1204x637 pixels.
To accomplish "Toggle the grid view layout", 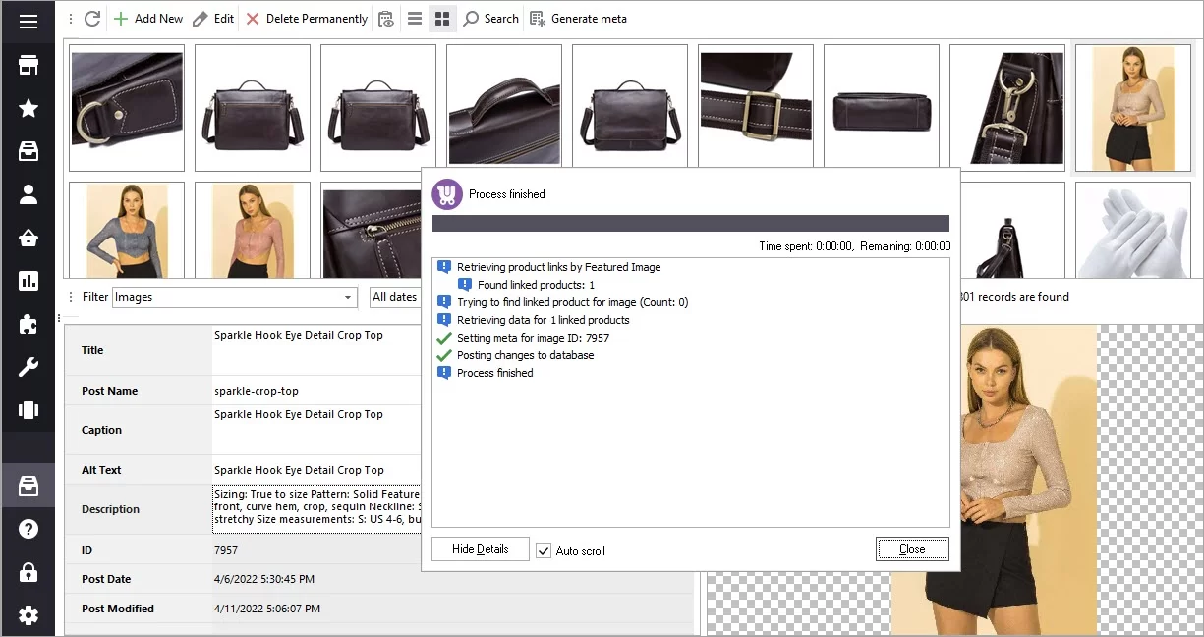I will tap(442, 18).
